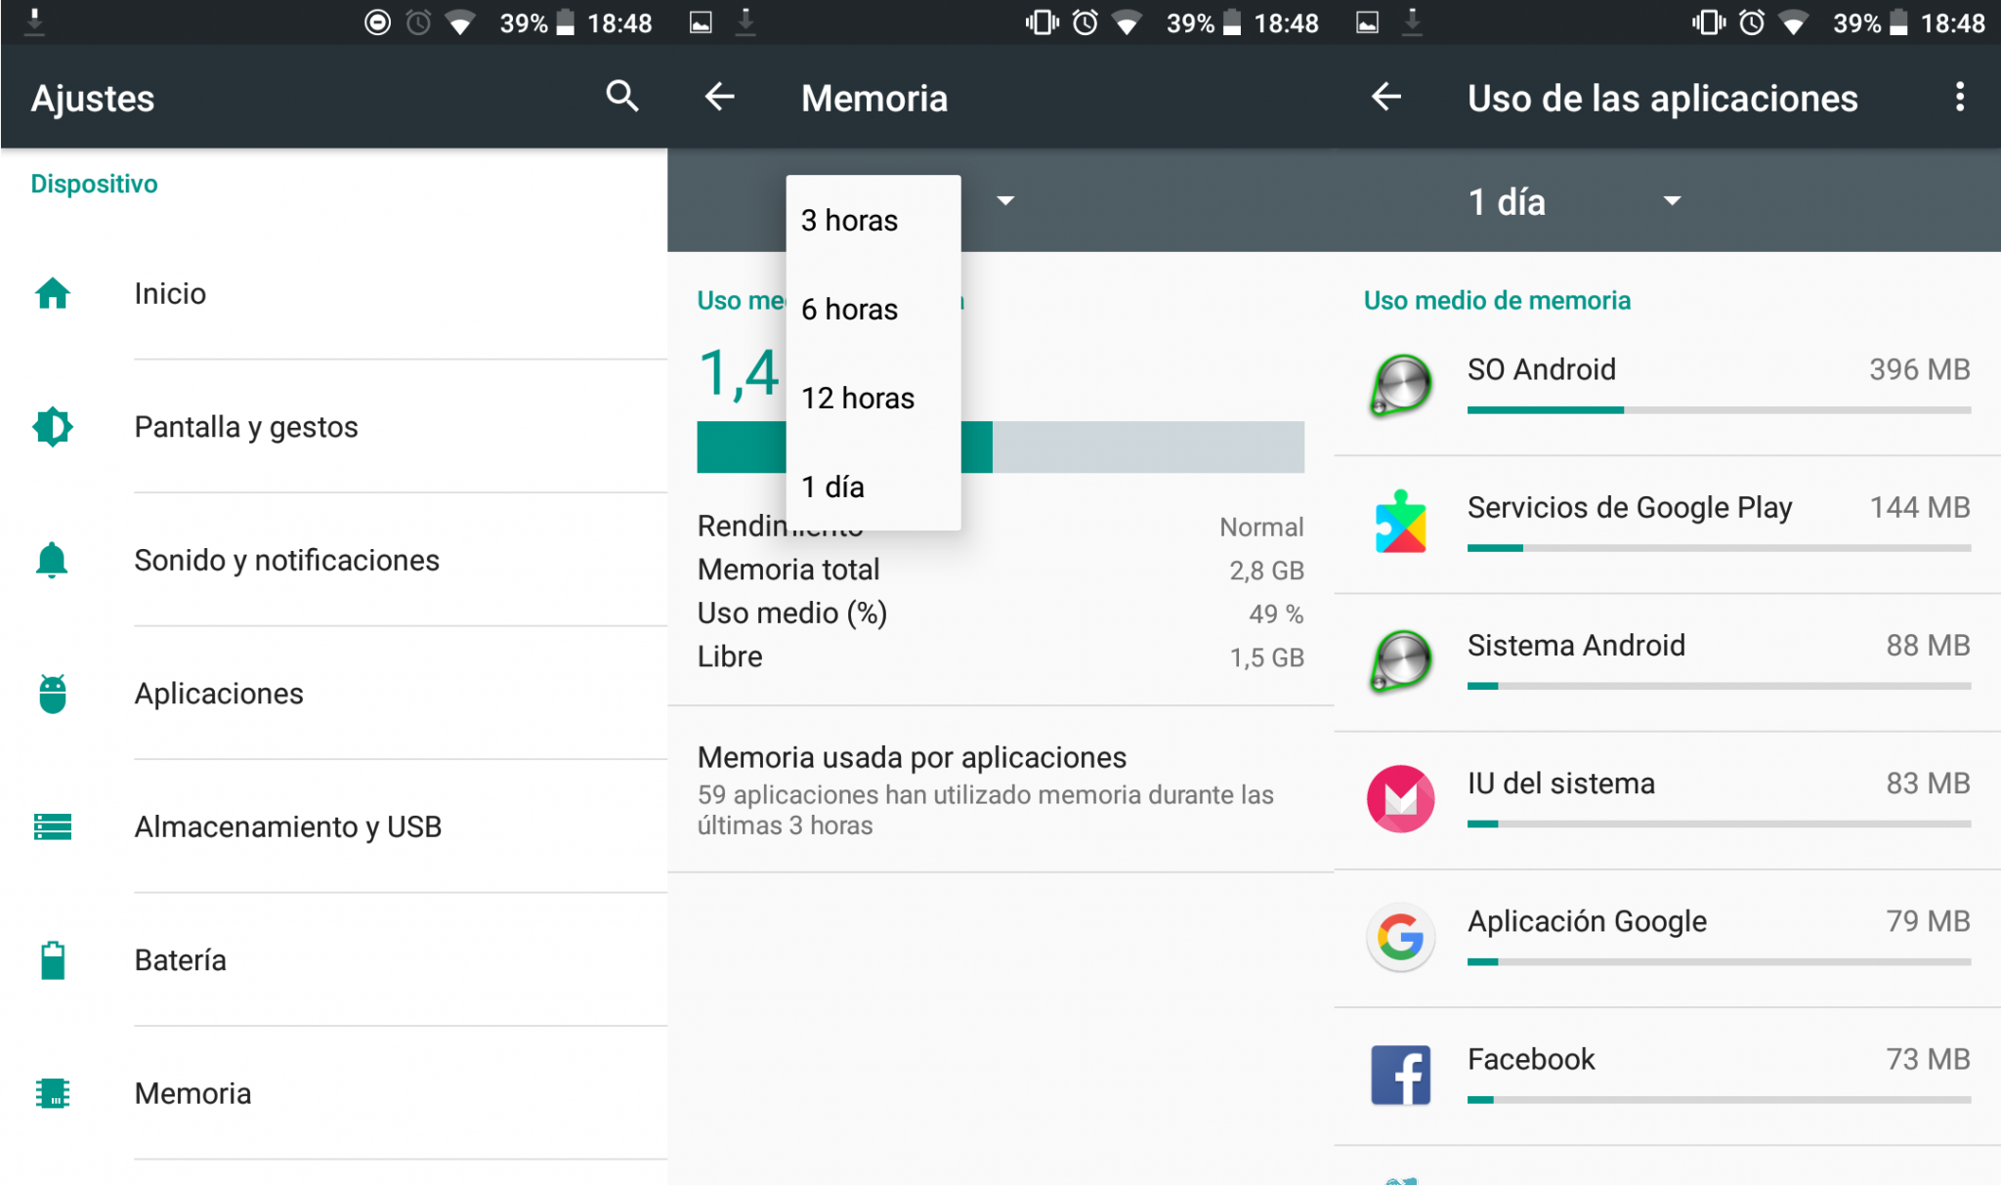Tap the Google app G icon
The image size is (2001, 1186).
click(x=1400, y=937)
